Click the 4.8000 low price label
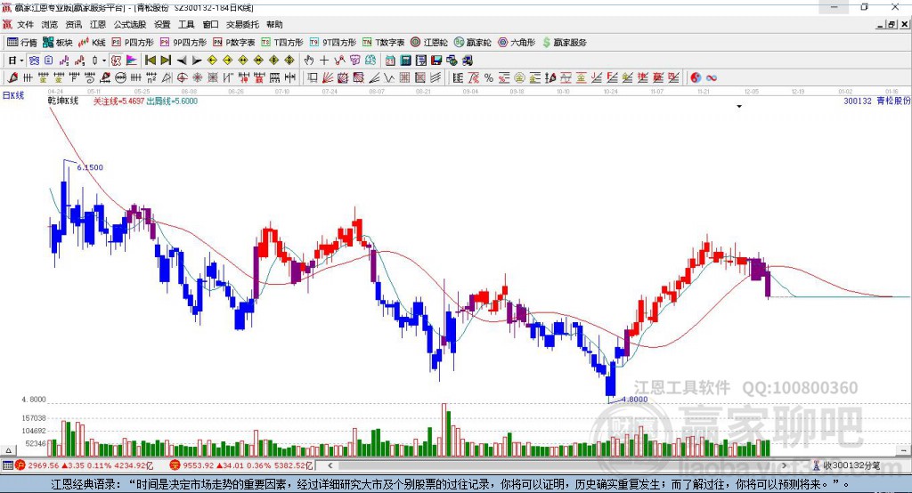912x493 pixels. tap(634, 400)
